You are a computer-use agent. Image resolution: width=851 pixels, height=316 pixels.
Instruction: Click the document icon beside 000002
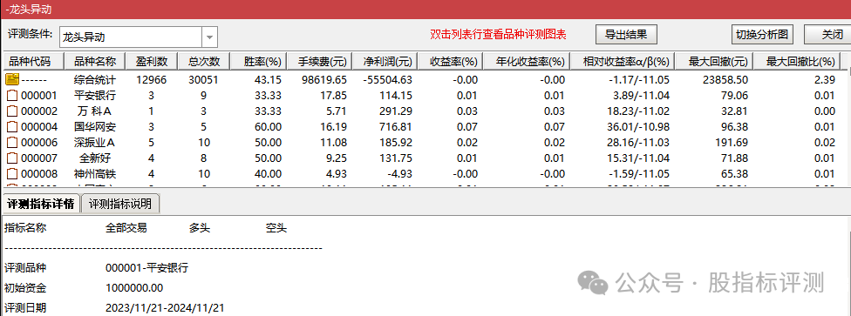click(12, 111)
